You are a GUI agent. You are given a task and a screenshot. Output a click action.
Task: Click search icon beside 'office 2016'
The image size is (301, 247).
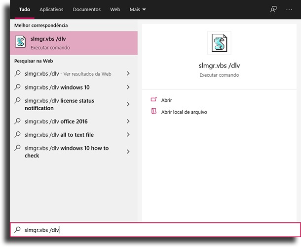coord(17,121)
